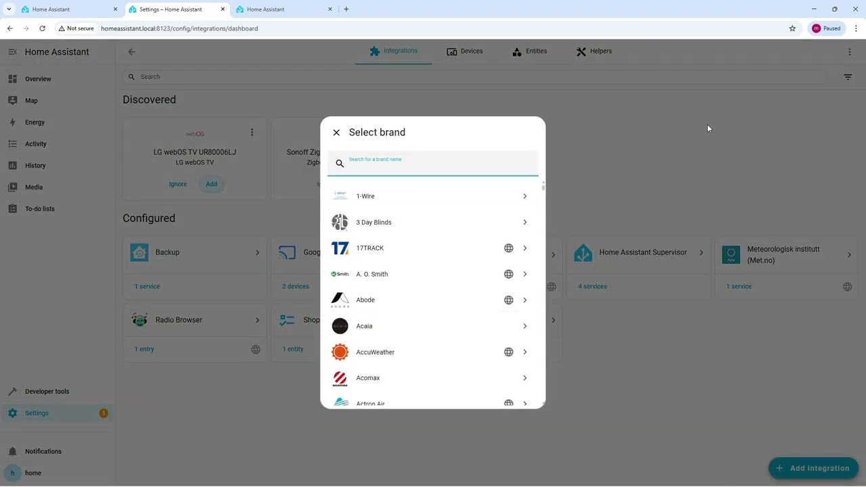Open the LG webOS TV card menu

252,133
